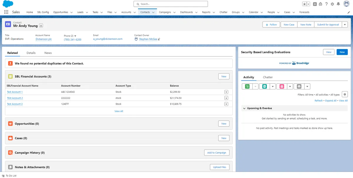Click the New Event calendar icon button
The height and width of the screenshot is (178, 353).
282,86
